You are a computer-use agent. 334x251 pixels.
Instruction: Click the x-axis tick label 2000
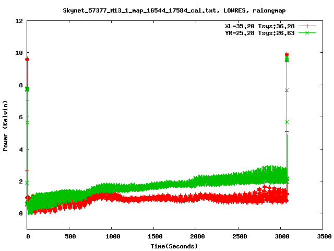(197, 236)
